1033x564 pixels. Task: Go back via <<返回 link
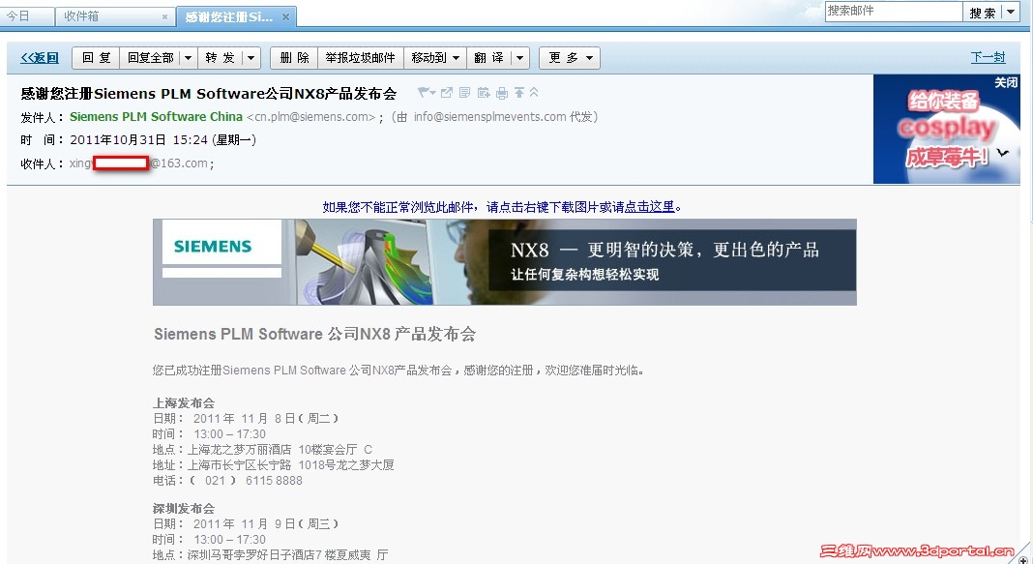tap(40, 58)
